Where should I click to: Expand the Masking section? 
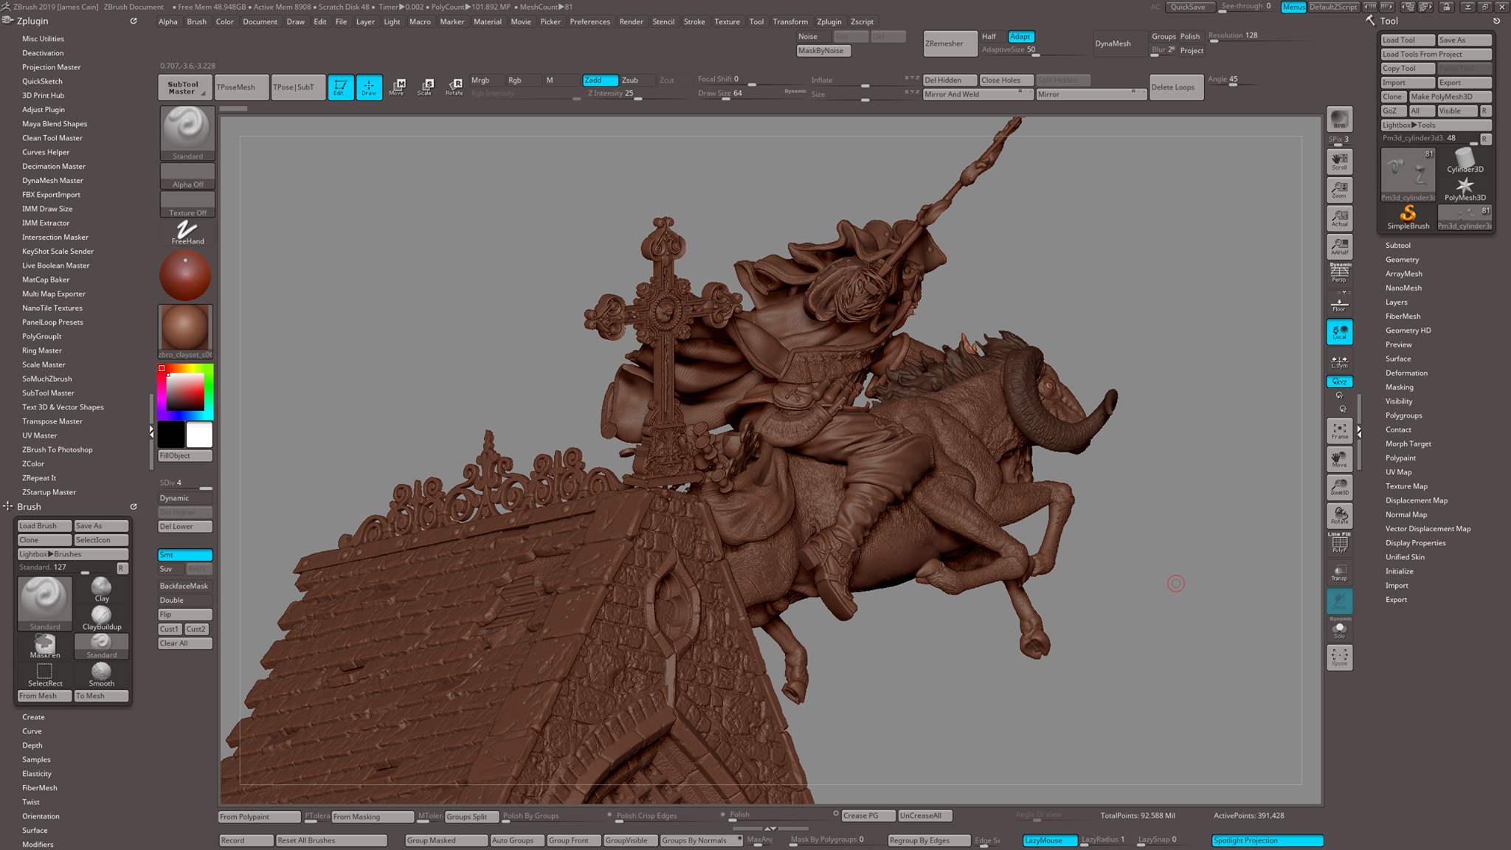coord(1399,387)
